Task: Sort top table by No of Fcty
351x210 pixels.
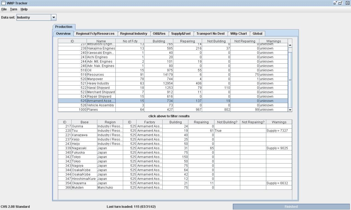Action: pos(130,41)
